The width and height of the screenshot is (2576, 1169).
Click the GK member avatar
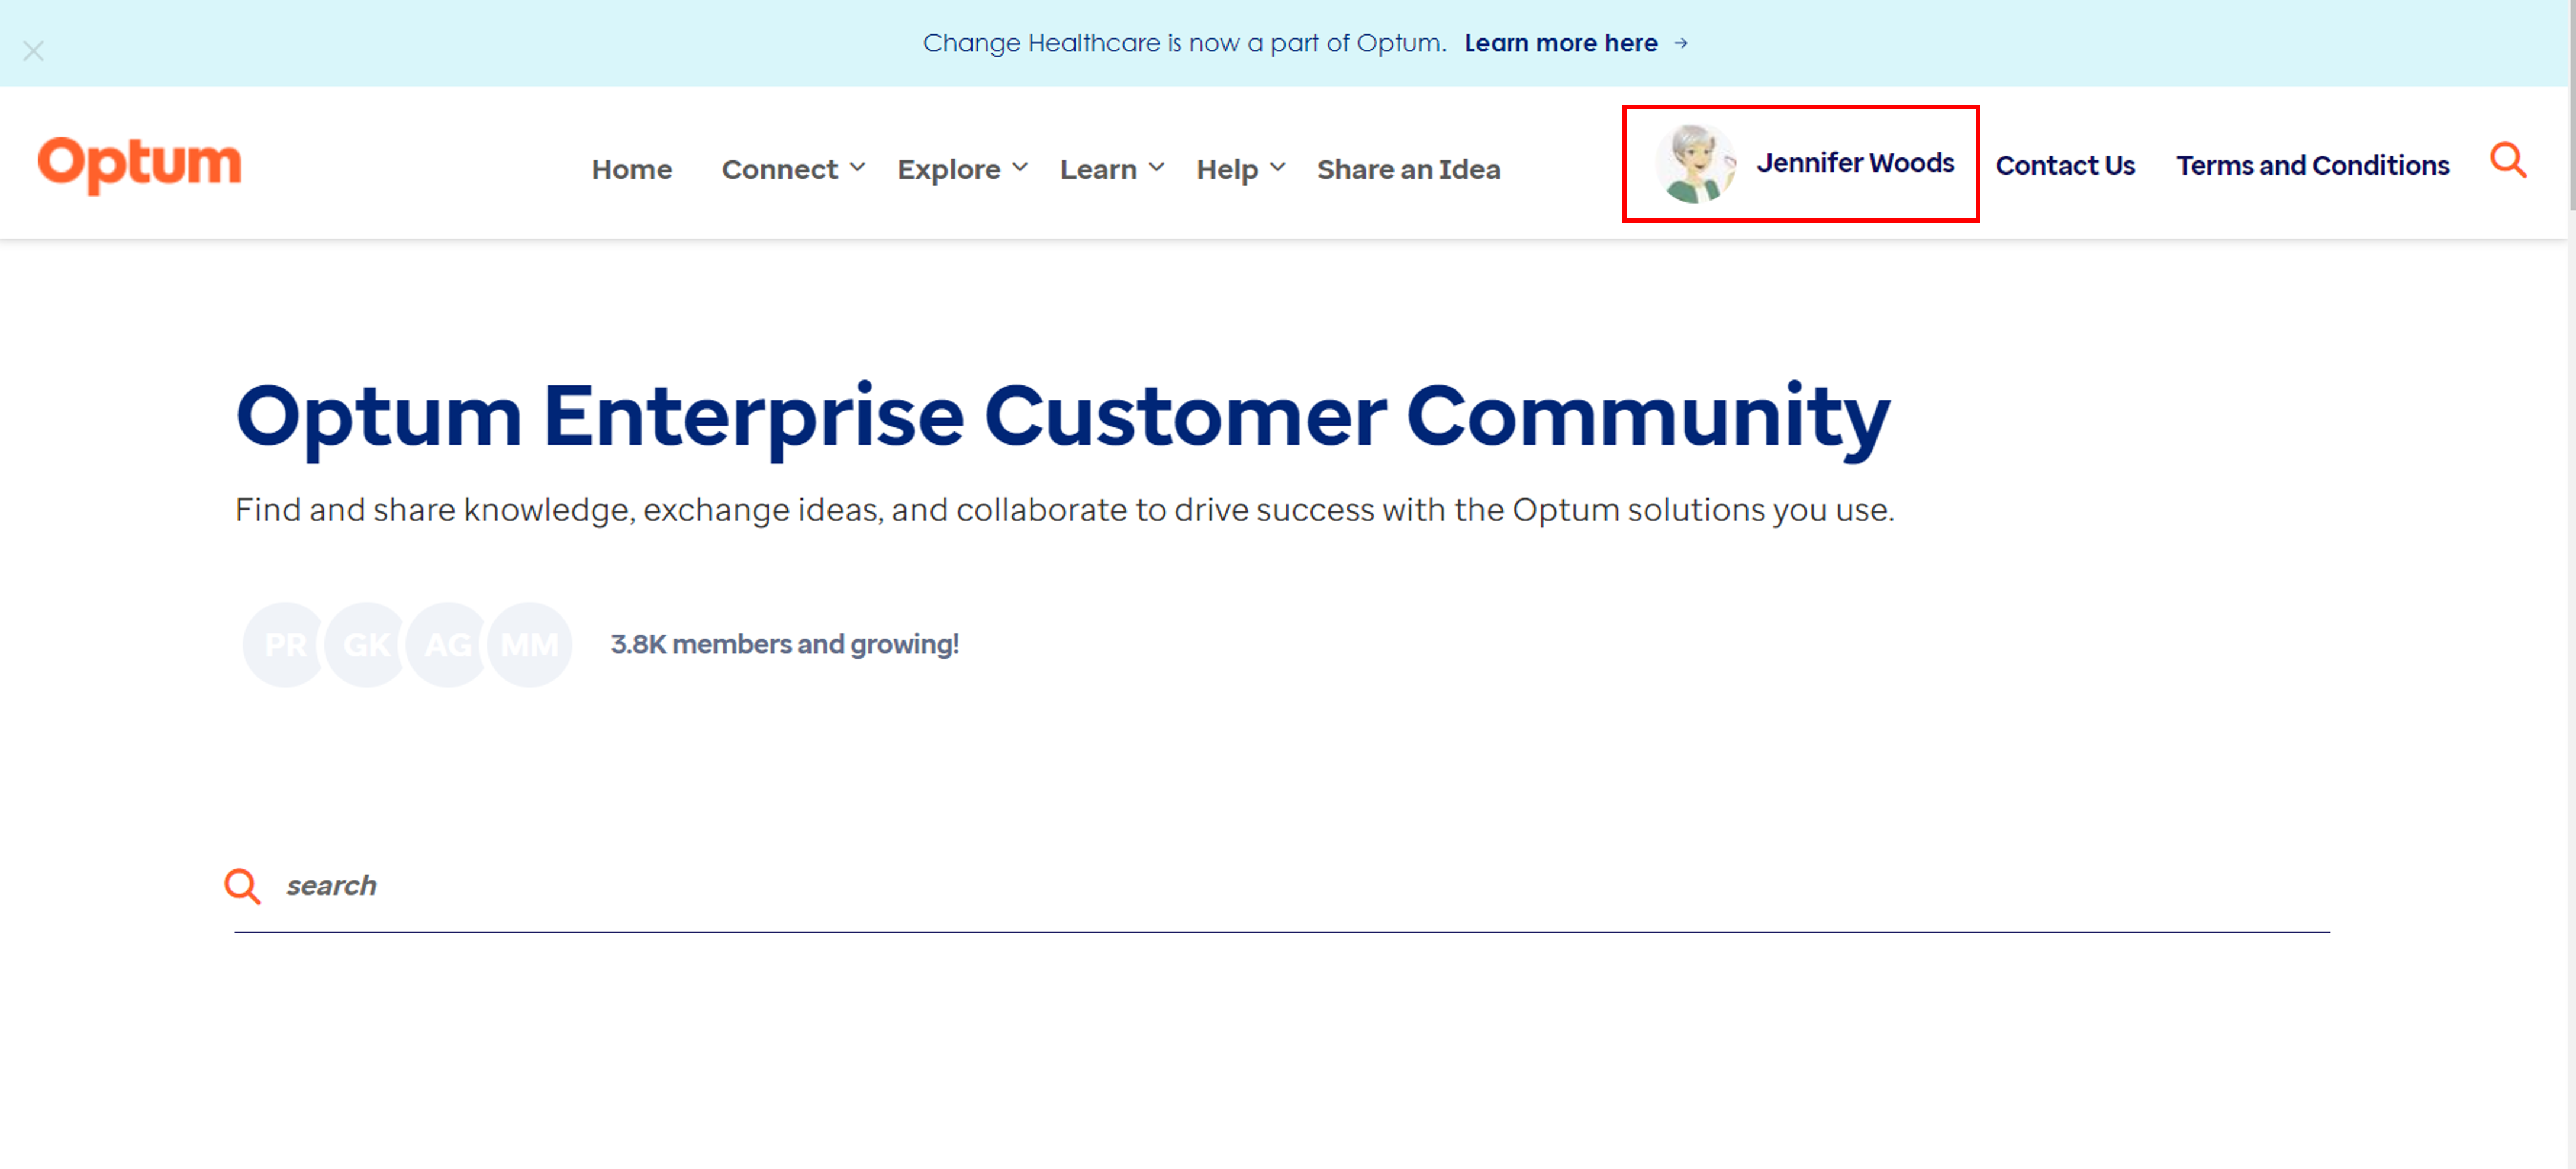(366, 645)
